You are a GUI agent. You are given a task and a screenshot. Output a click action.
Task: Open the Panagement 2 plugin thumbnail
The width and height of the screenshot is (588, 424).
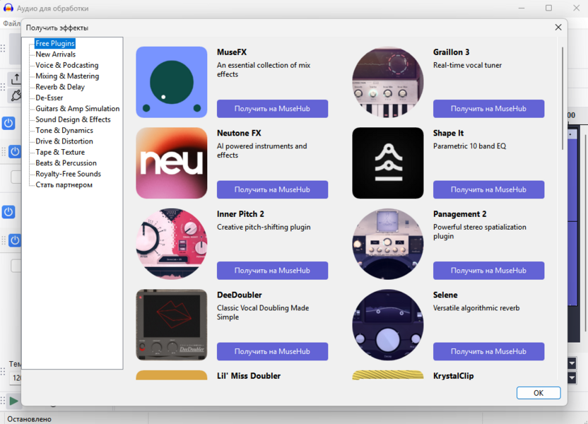[388, 244]
